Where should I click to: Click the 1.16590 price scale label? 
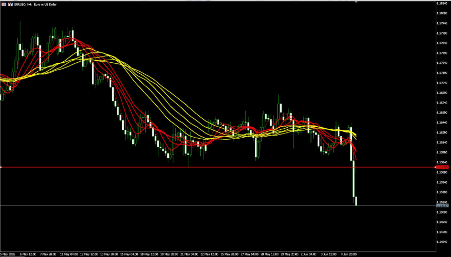[442, 113]
